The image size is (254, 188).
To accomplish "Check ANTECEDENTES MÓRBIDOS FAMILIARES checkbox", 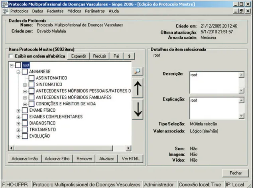I will click(32, 97).
